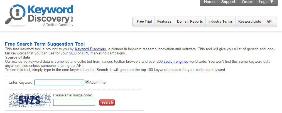Screen dimensions: 282x113
Task: Select the Free Trial tab
Action: [x=144, y=22]
